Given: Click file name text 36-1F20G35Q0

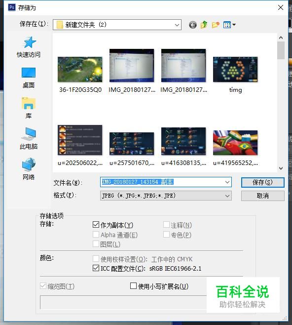Looking at the screenshot, I should 80,90.
